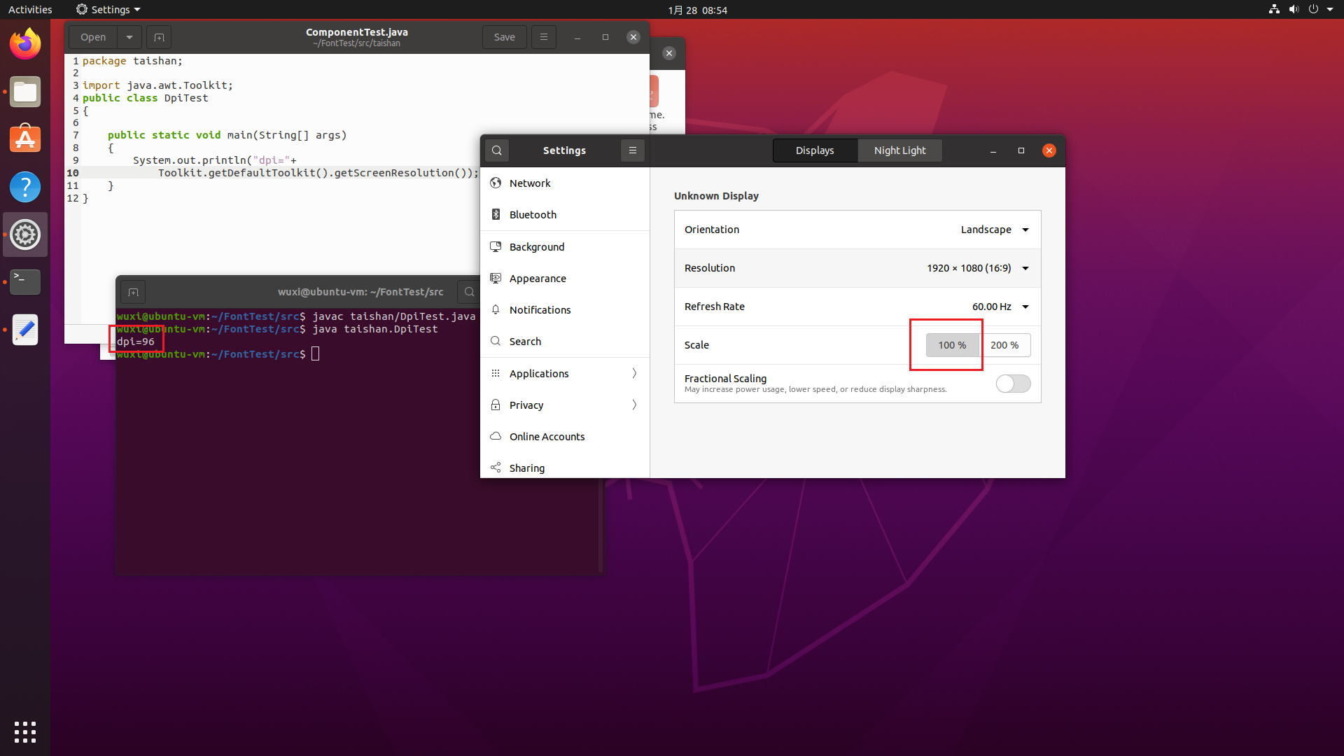Select the 100 % scale option
This screenshot has width=1344, height=756.
coord(952,345)
